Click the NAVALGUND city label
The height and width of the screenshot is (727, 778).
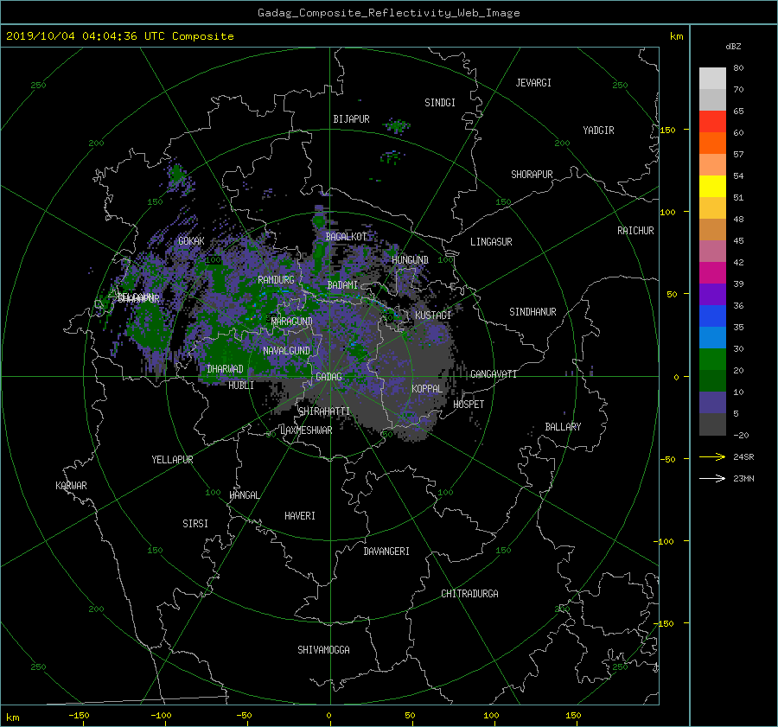tap(286, 351)
